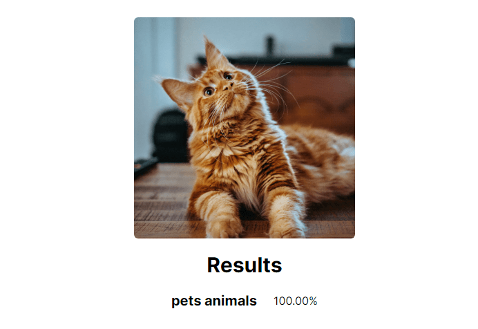
Task: Click the 100.00% confidence score
Action: coord(295,301)
